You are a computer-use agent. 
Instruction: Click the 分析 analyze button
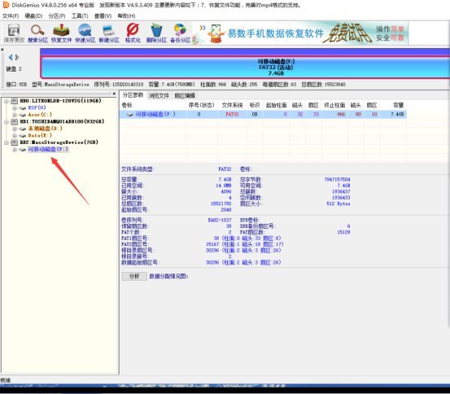point(134,276)
